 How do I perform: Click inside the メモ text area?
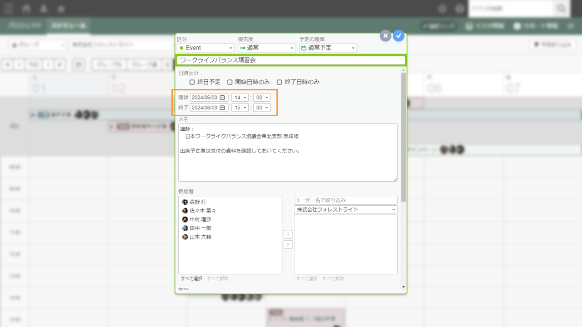pos(288,153)
